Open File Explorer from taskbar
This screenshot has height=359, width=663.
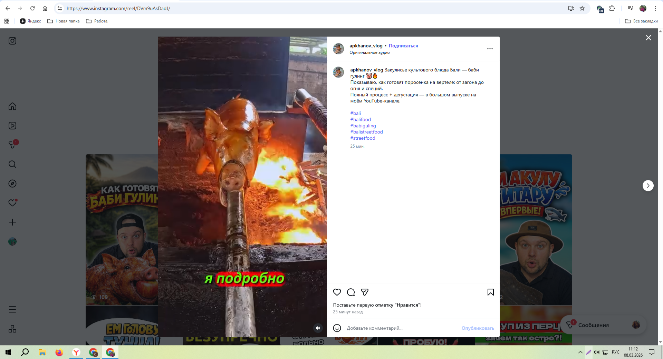[x=42, y=352]
